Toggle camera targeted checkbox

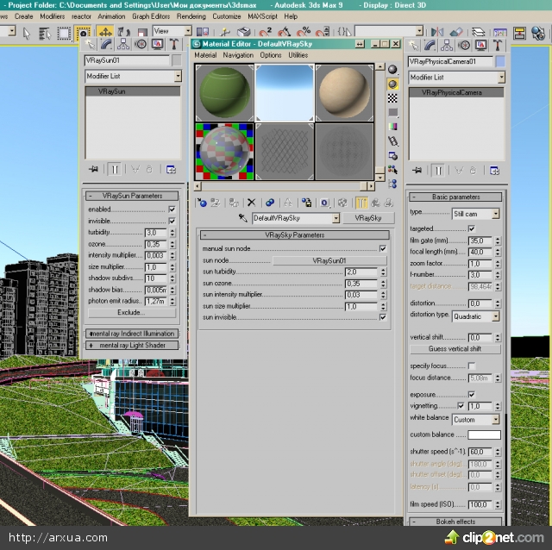(472, 228)
